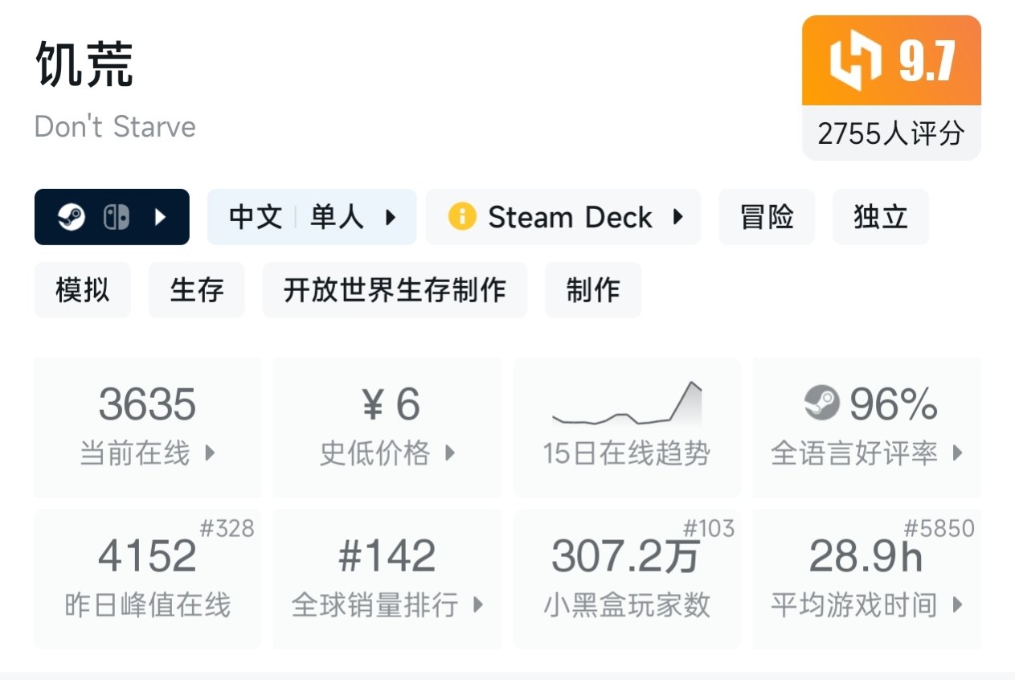Open 全球销量排行 sales ranking
This screenshot has height=680, width=1015.
tap(387, 579)
